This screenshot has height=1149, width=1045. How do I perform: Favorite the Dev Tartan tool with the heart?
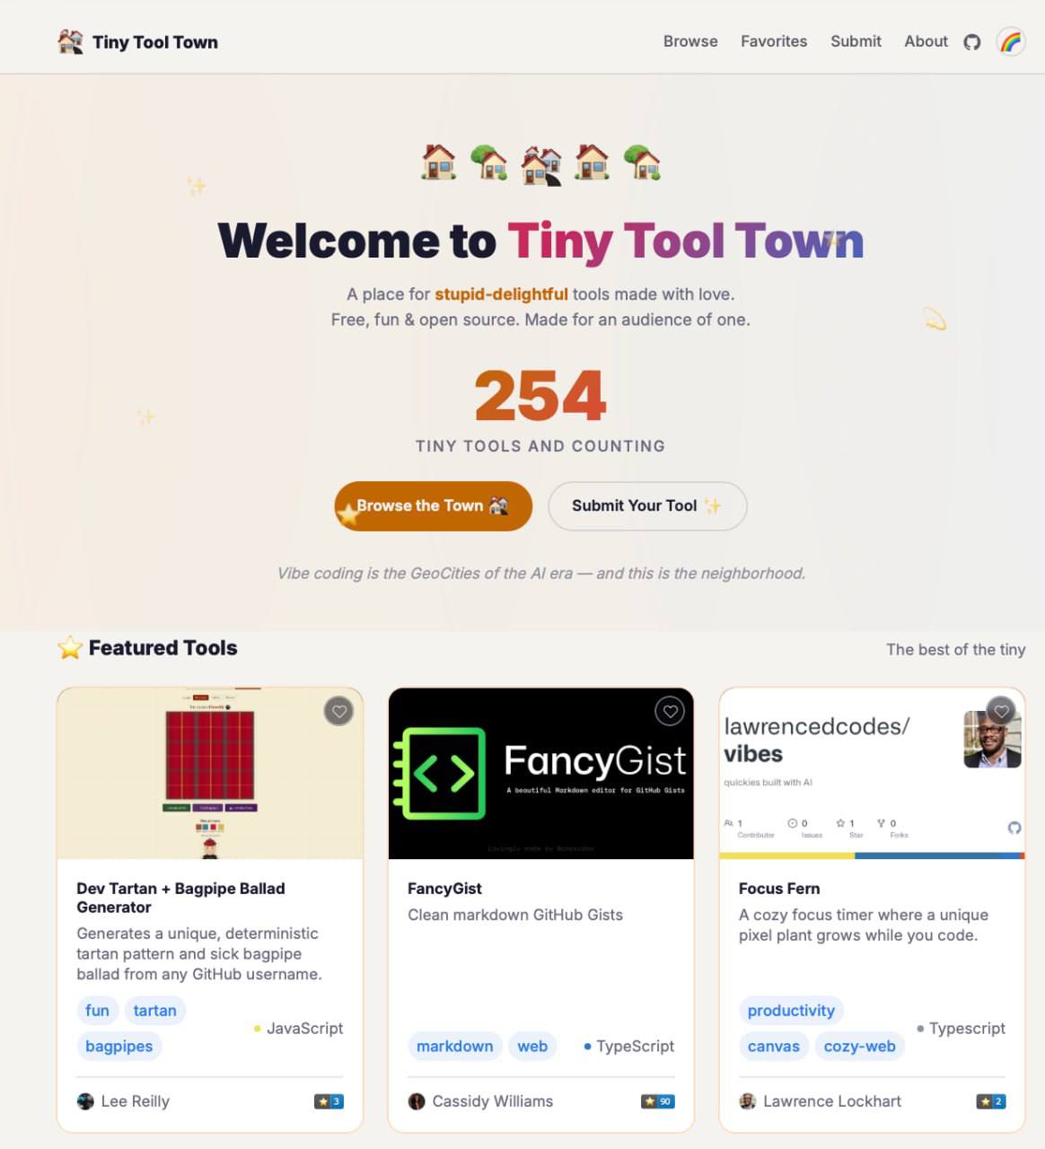(338, 712)
